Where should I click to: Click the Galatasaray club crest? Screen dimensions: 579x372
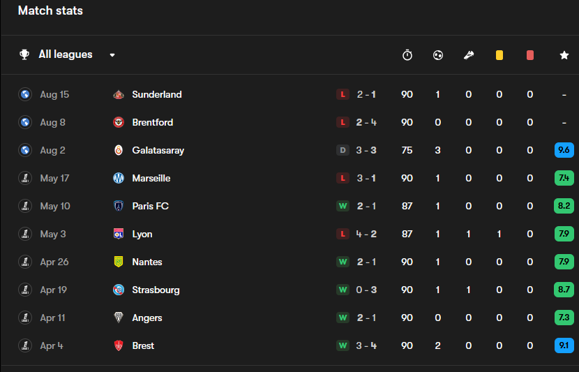point(119,150)
